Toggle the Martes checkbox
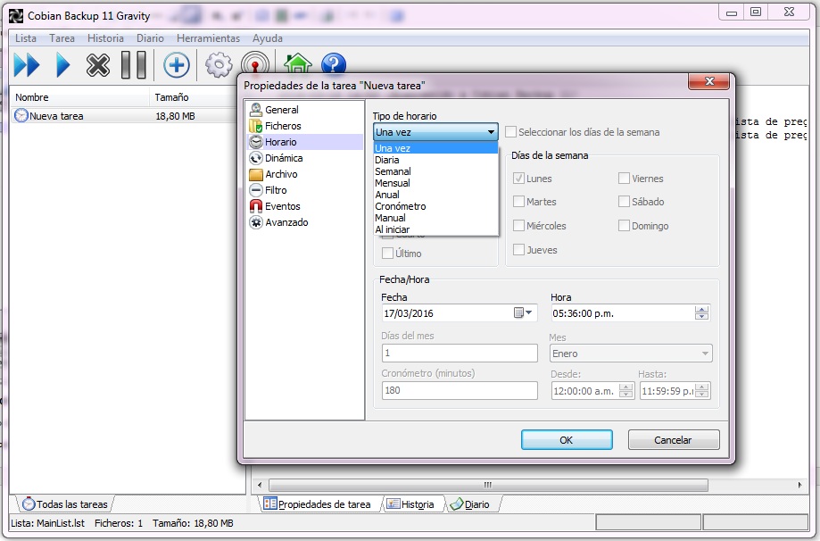 518,202
